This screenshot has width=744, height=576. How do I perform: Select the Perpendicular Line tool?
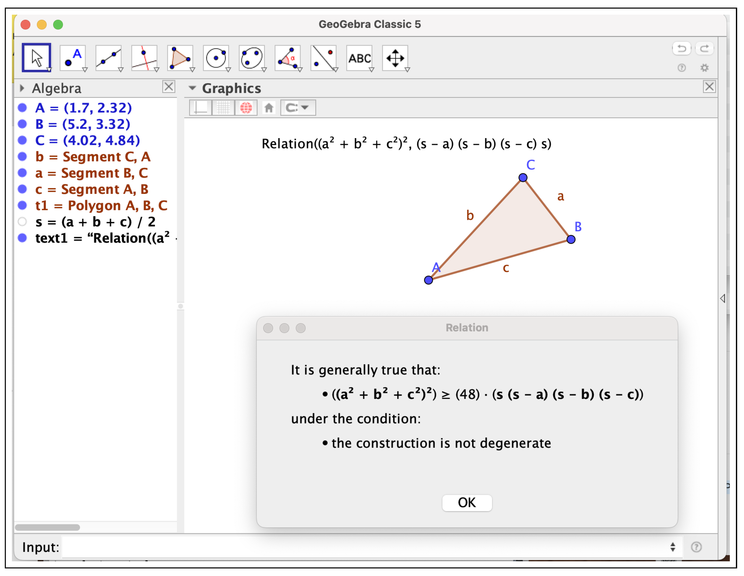coord(144,57)
